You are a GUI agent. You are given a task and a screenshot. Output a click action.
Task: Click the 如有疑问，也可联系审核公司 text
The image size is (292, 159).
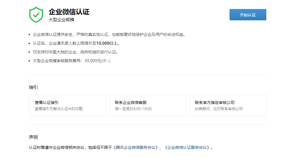point(219,109)
